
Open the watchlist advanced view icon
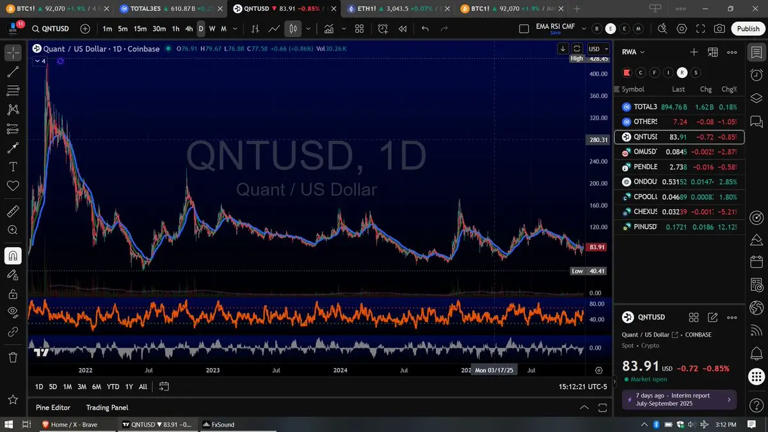713,52
